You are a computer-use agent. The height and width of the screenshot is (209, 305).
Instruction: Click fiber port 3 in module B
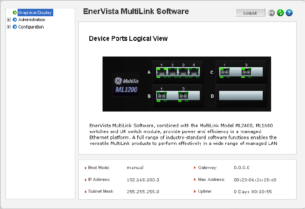click(183, 96)
